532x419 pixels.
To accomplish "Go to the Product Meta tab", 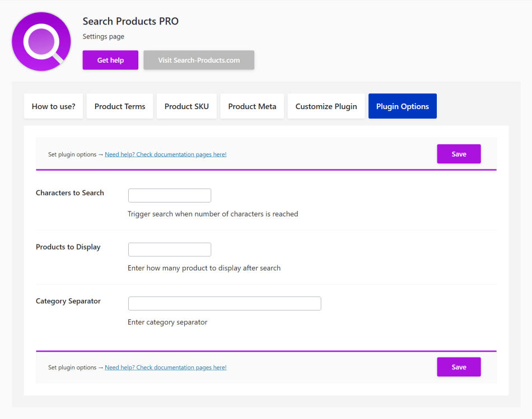I will pyautogui.click(x=252, y=106).
